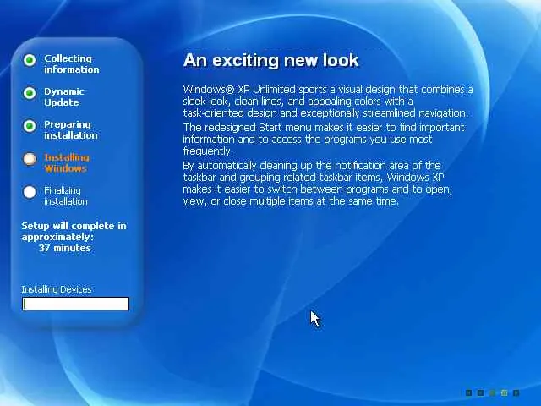Click the 'Dynamic Update' step label
Screen dimensions: 541x406
coord(64,96)
